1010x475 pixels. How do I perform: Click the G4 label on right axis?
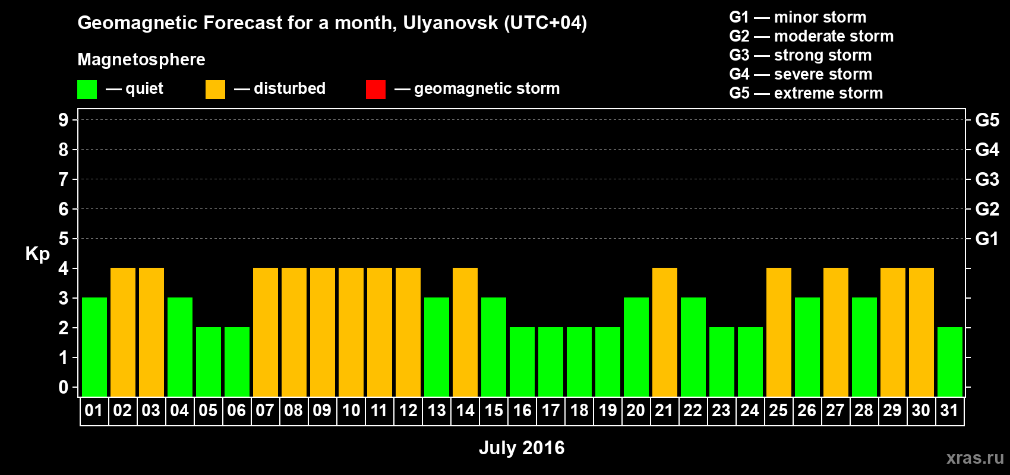tap(987, 150)
